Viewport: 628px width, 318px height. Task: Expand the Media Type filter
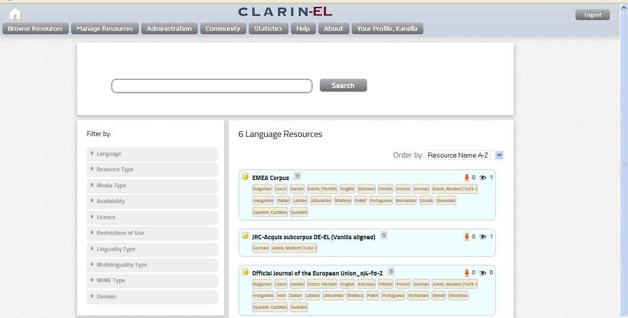pos(153,185)
